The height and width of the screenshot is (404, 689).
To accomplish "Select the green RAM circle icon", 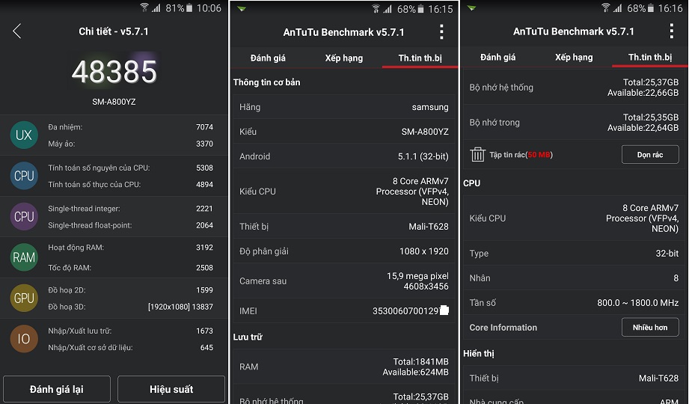I will click(x=24, y=257).
